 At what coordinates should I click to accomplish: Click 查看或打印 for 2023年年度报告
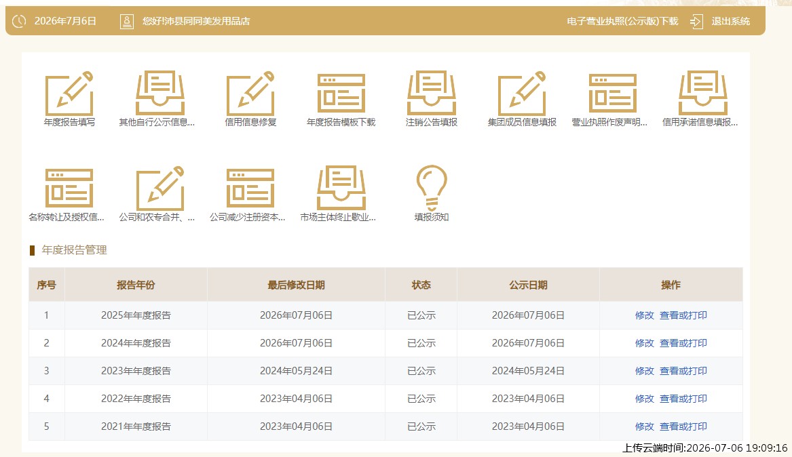tap(683, 371)
